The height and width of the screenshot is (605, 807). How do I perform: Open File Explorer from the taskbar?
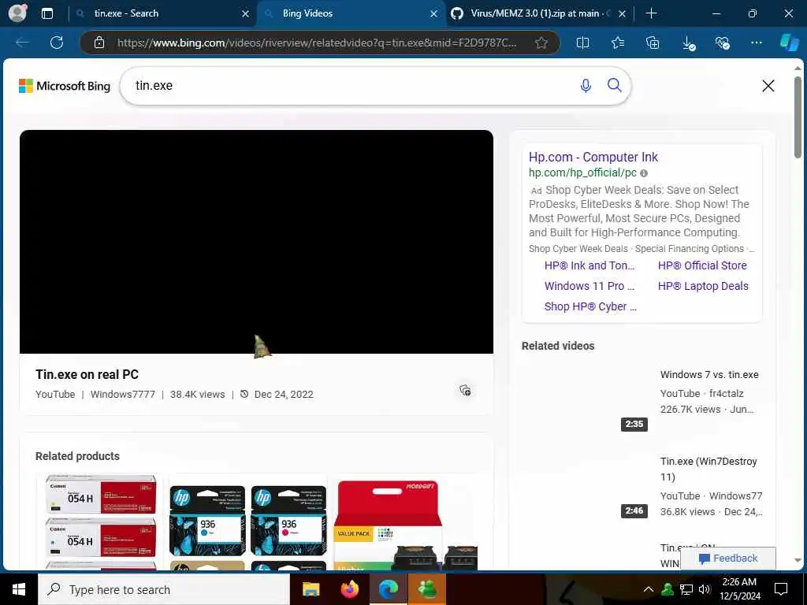click(x=311, y=589)
